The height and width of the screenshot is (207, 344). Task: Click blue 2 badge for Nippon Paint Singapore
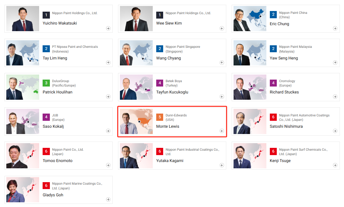click(x=160, y=48)
